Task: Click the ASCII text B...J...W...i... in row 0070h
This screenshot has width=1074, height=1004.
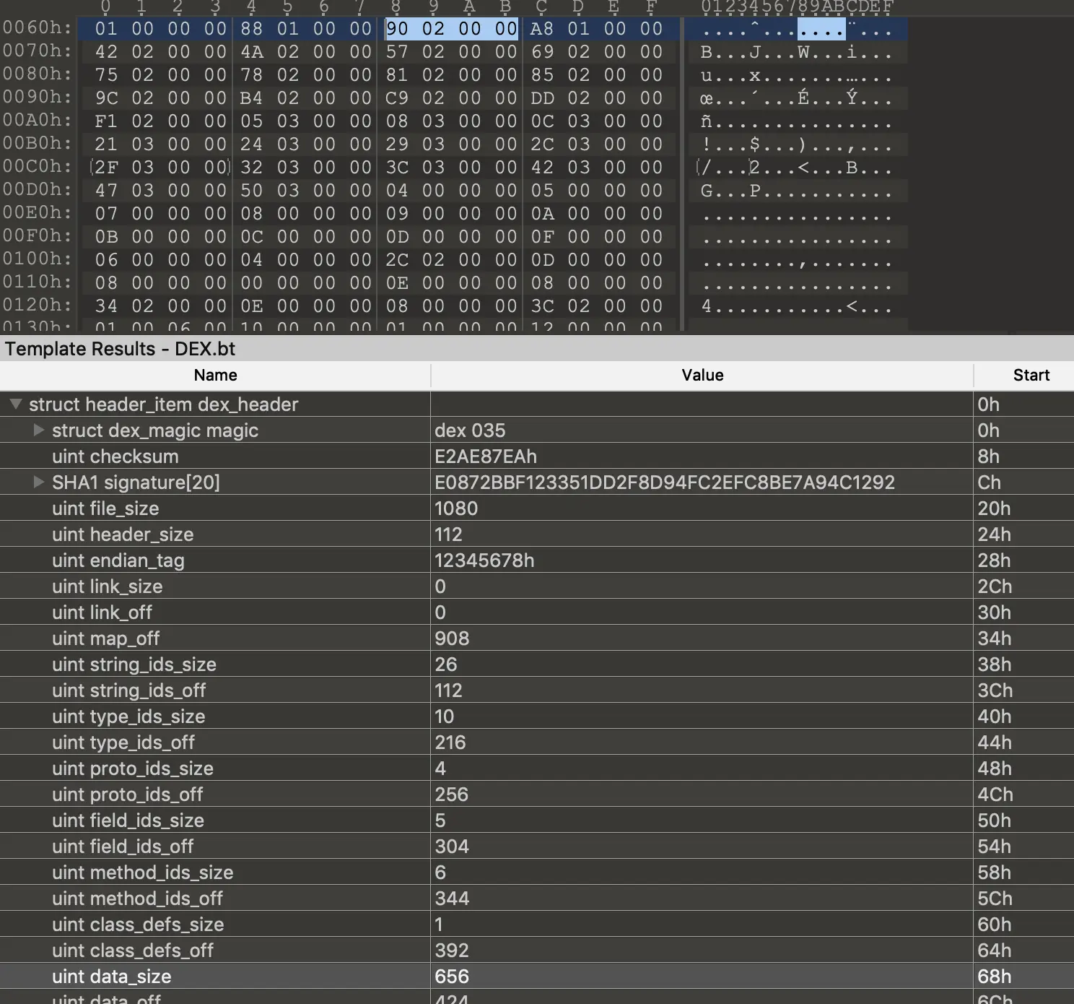Action: pyautogui.click(x=796, y=52)
